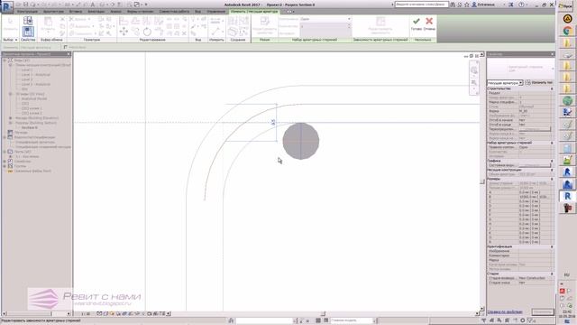Collapse the Construction section in Properties
577x325 pixels.
tap(552, 88)
